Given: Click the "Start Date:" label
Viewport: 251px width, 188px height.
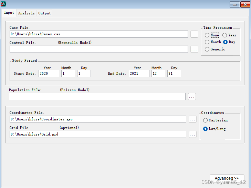Looking at the screenshot, I should [x=25, y=74].
